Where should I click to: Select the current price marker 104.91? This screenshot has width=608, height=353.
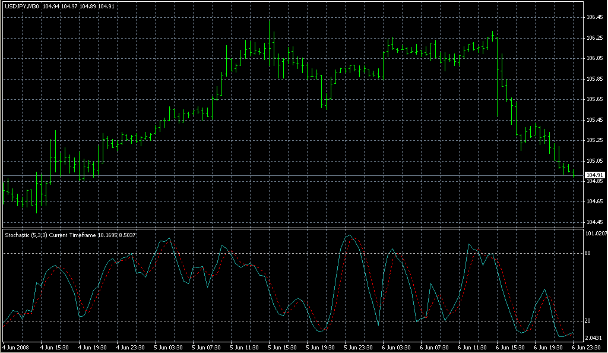click(x=594, y=175)
